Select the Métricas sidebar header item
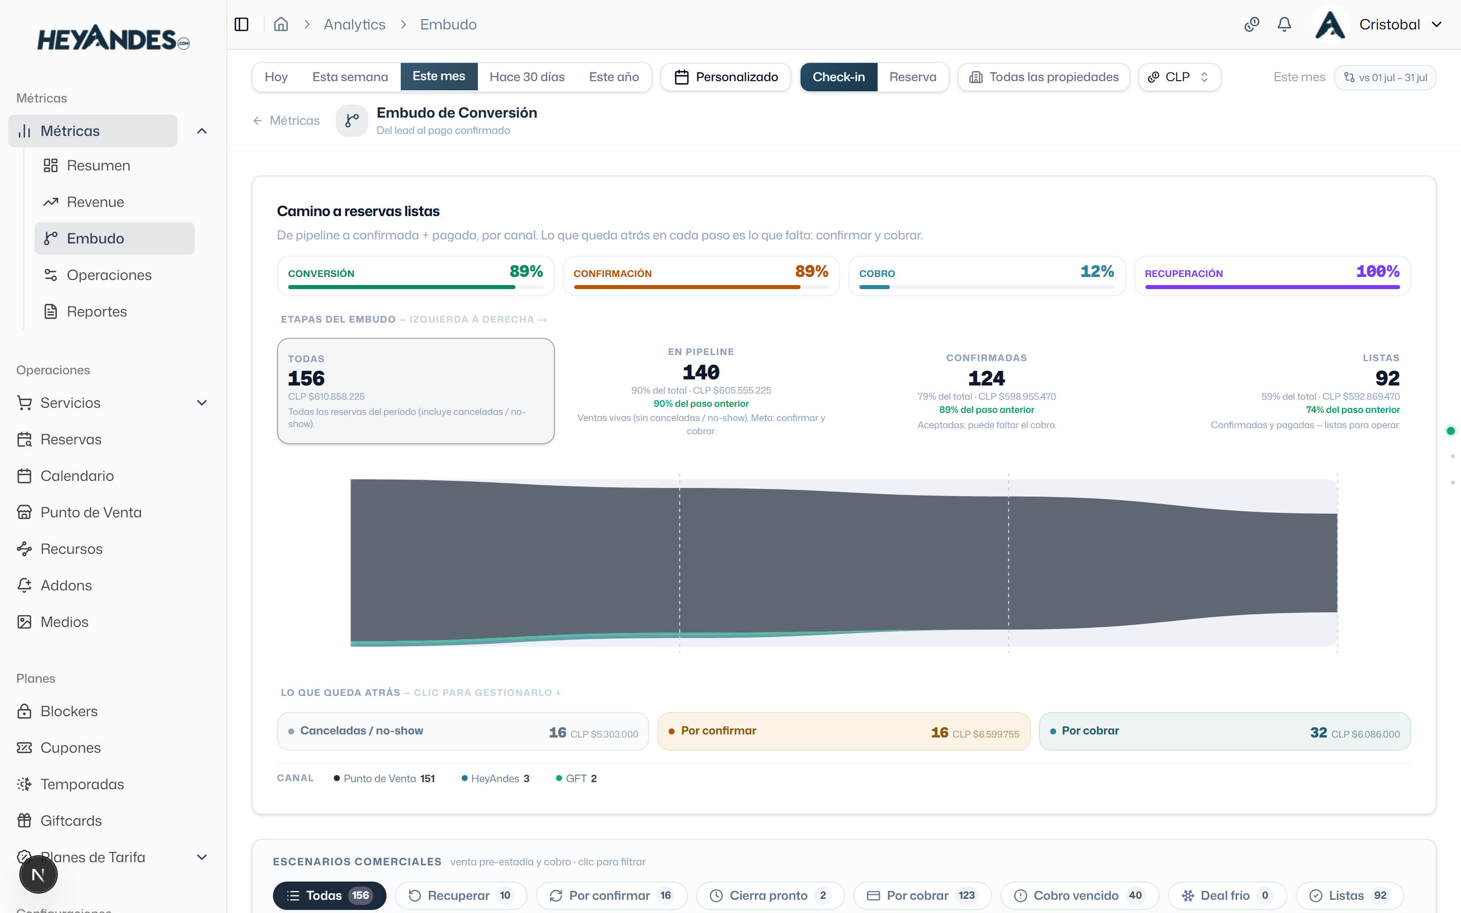Screen dimensions: 1461x913 [93, 131]
